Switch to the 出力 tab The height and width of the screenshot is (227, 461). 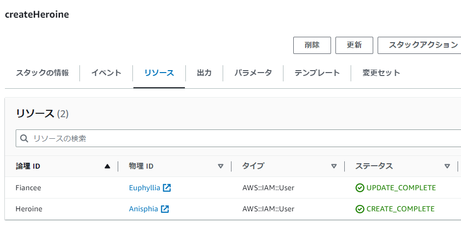[204, 73]
